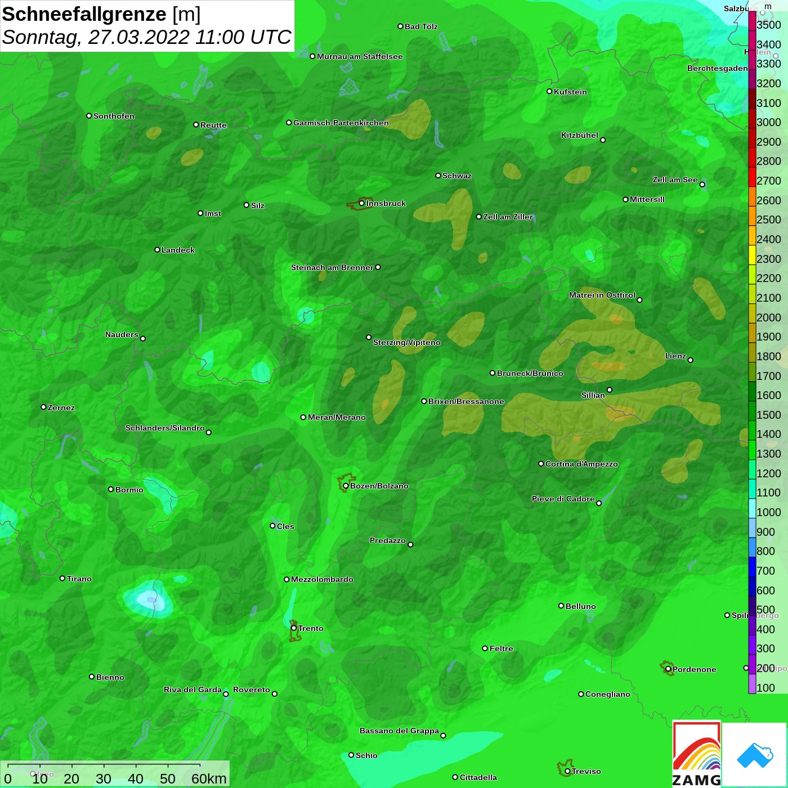Click the Treviso city marker dot

coord(567,771)
